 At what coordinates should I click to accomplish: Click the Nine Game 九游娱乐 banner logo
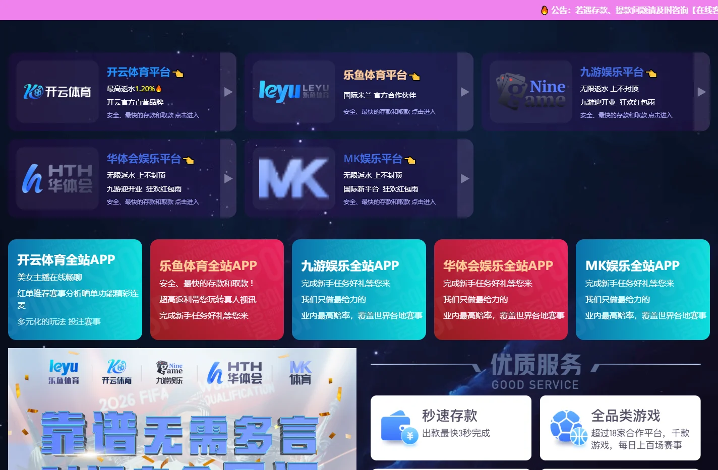(169, 372)
